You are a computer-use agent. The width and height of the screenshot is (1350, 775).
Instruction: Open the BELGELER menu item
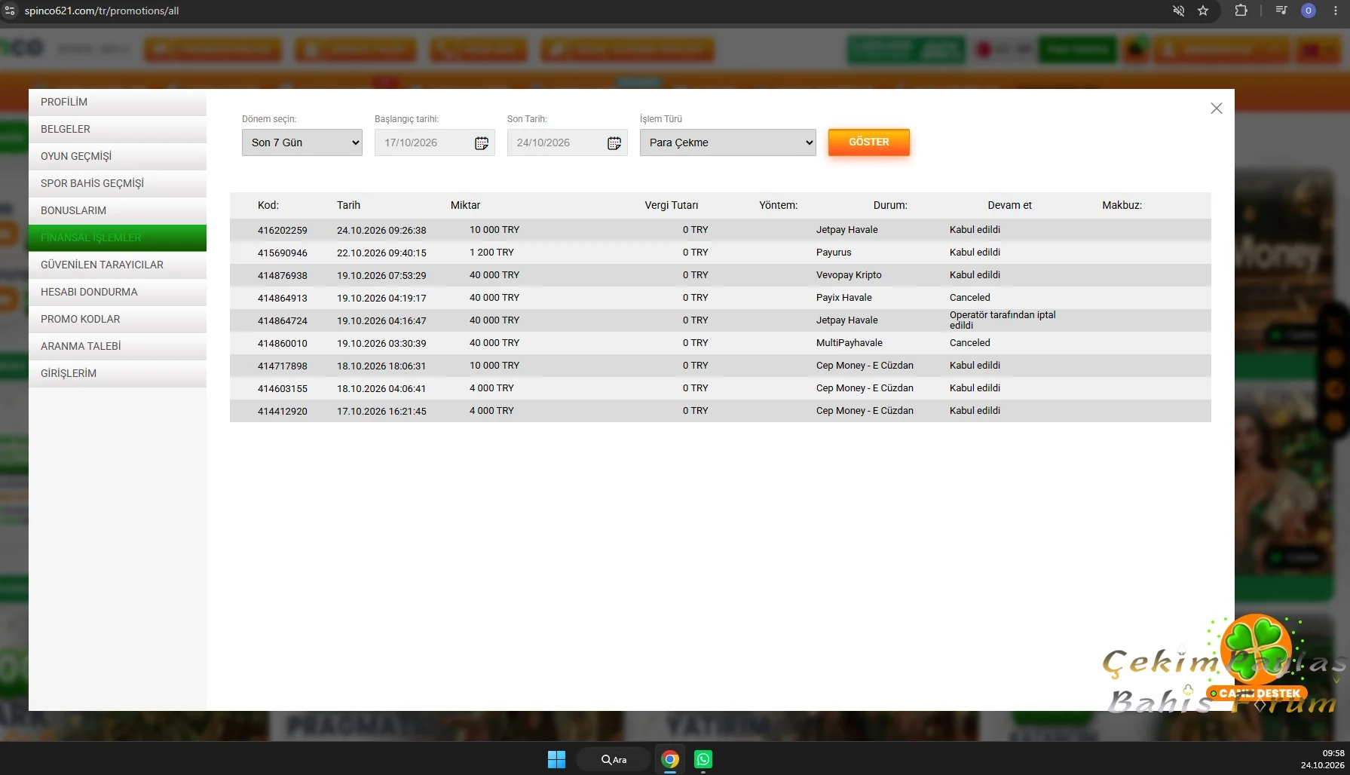(118, 129)
